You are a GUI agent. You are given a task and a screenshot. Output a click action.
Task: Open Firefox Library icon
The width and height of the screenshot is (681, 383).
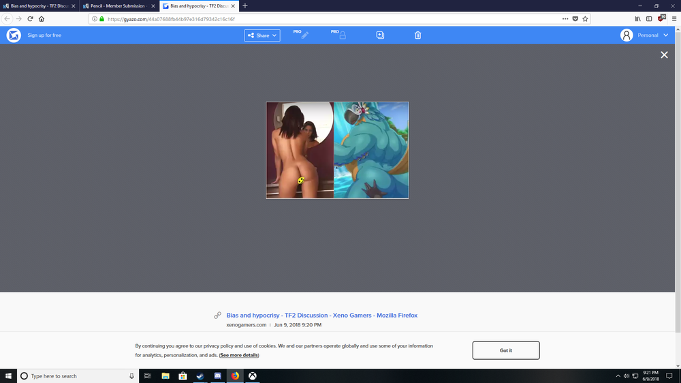click(x=637, y=18)
